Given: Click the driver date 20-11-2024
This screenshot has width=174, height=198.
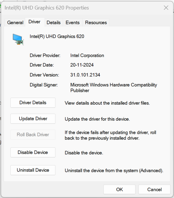Looking at the screenshot, I should tap(82, 65).
